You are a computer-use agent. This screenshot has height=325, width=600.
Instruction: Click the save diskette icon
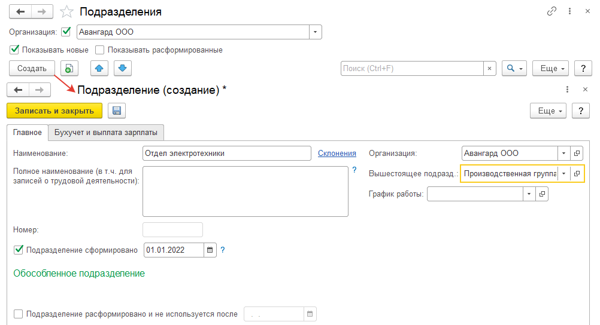(117, 111)
